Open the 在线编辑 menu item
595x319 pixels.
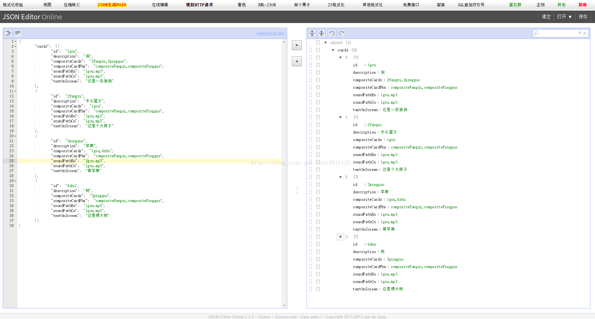click(160, 5)
